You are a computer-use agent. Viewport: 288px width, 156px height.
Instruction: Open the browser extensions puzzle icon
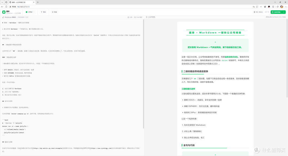click(x=273, y=7)
